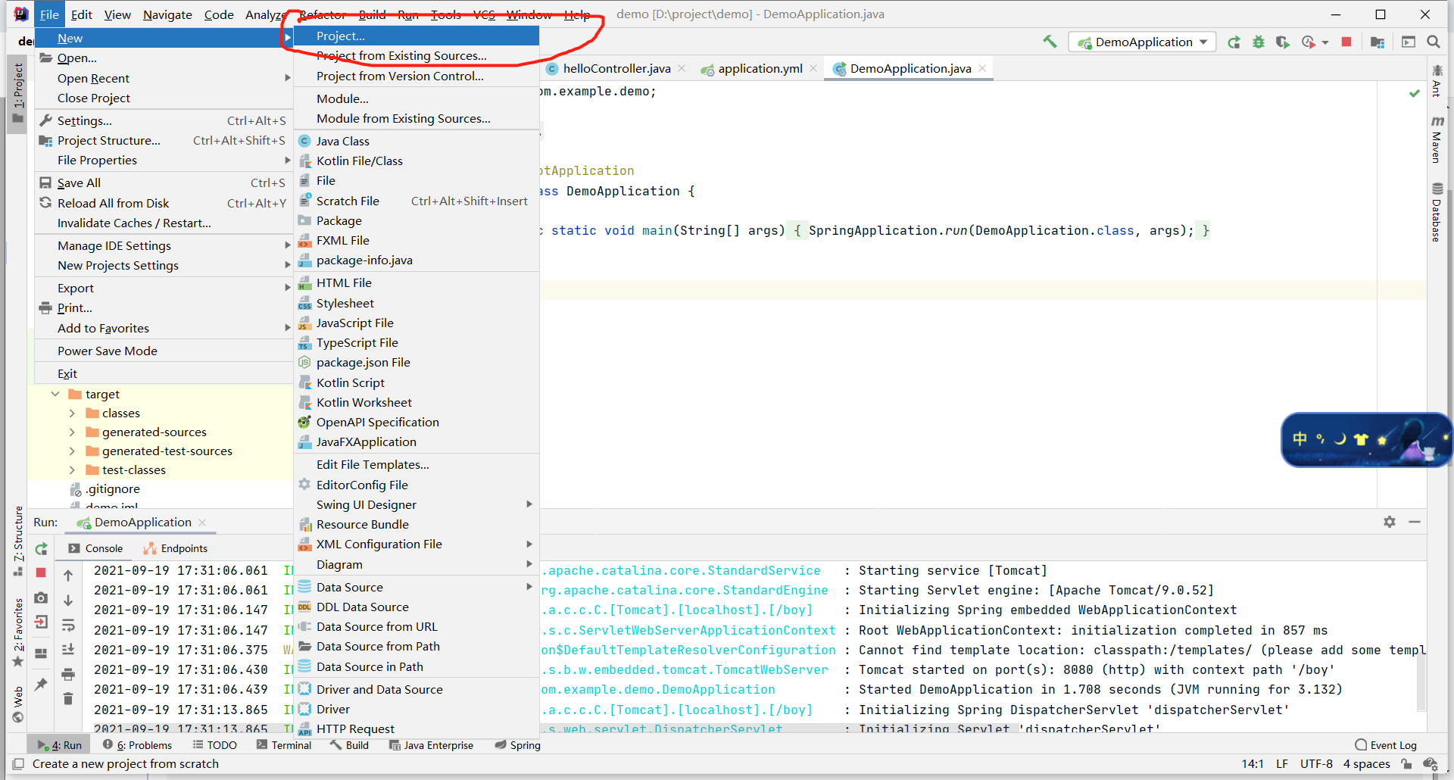Click the IntelliJ IDEA logo in title bar
The height and width of the screenshot is (780, 1454).
(x=21, y=14)
